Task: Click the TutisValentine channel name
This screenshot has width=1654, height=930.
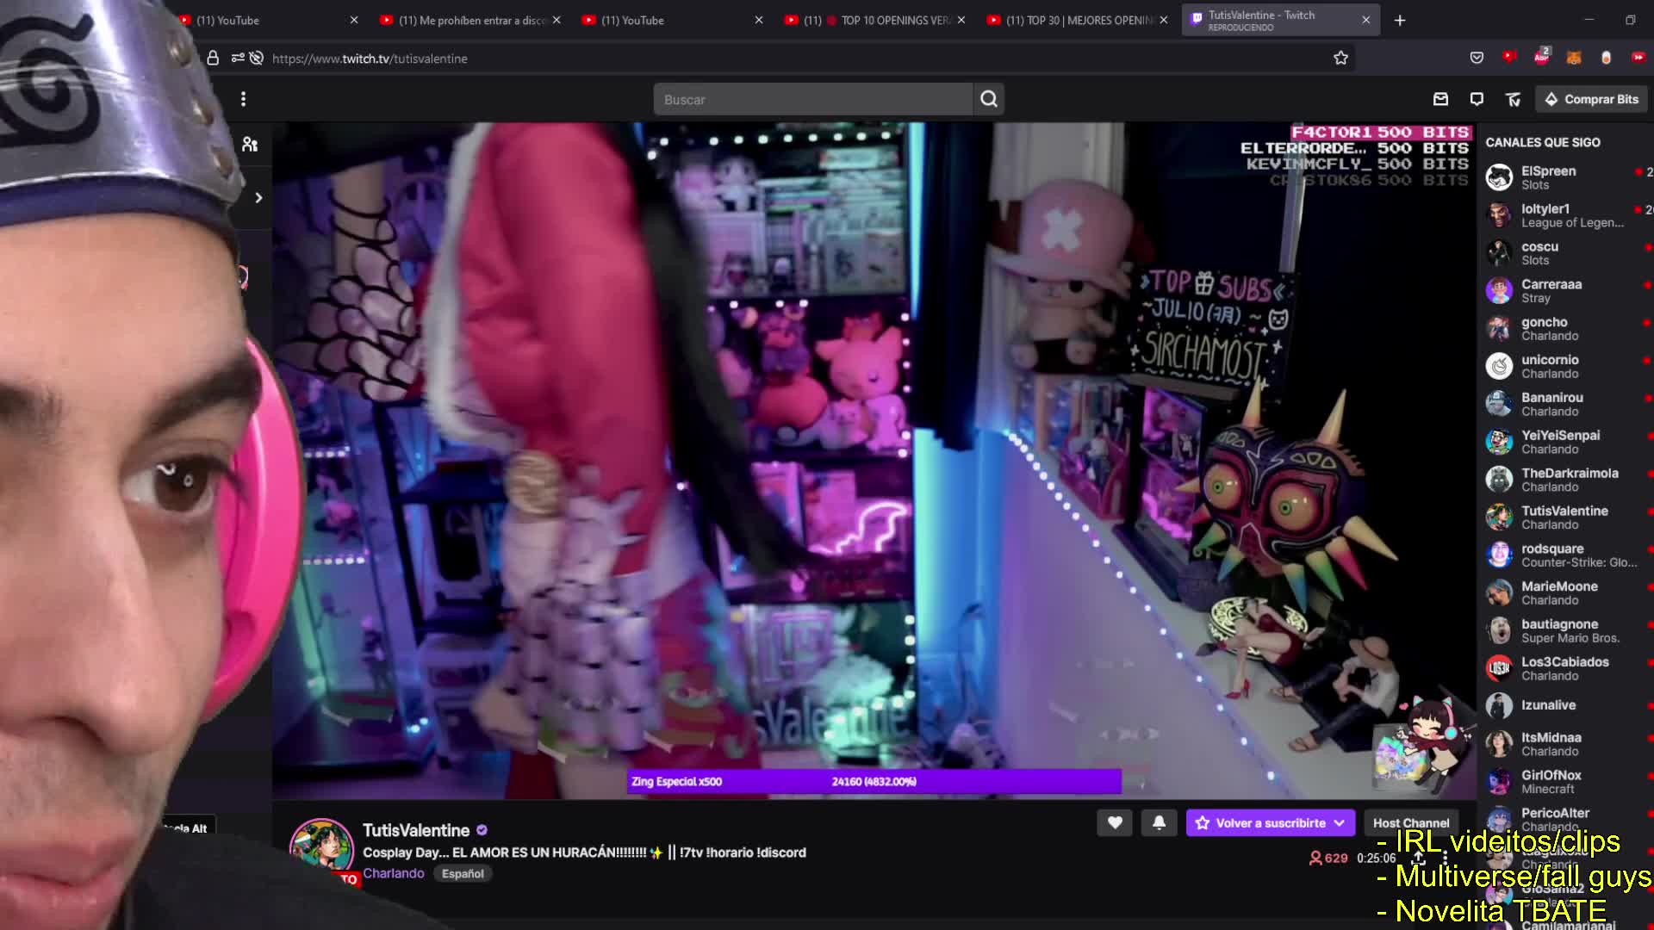Action: pyautogui.click(x=416, y=830)
